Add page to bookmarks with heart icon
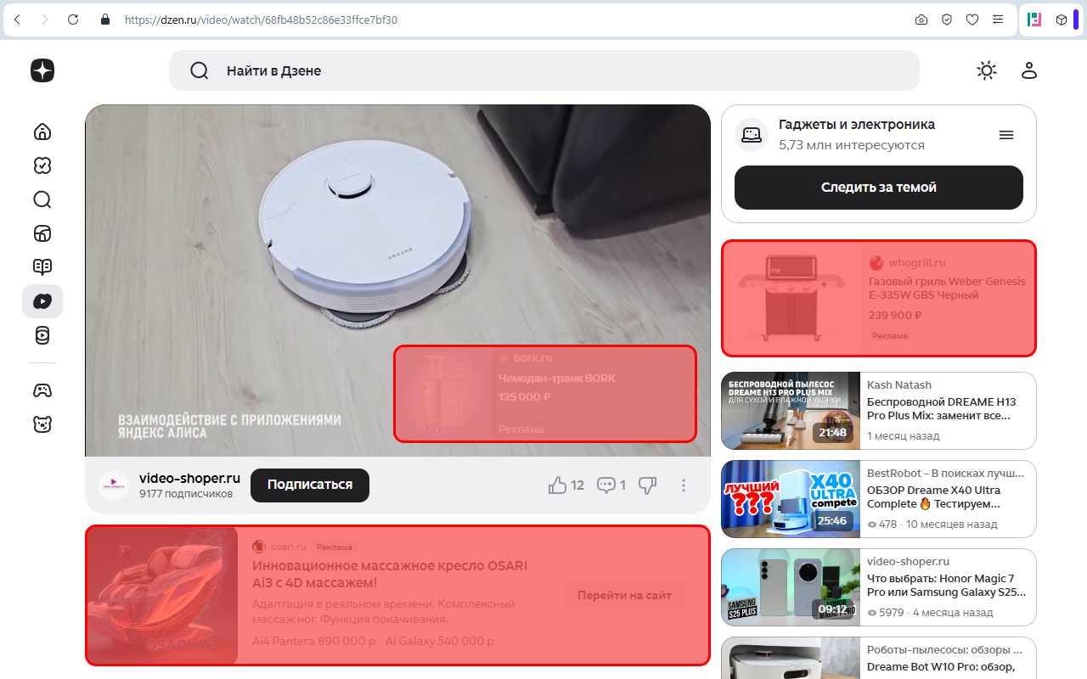The image size is (1087, 679). pos(972,20)
